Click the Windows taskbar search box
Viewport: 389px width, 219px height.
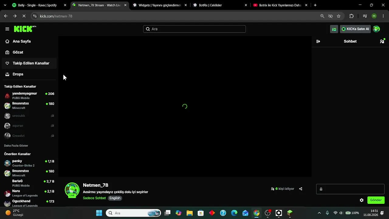pyautogui.click(x=134, y=213)
